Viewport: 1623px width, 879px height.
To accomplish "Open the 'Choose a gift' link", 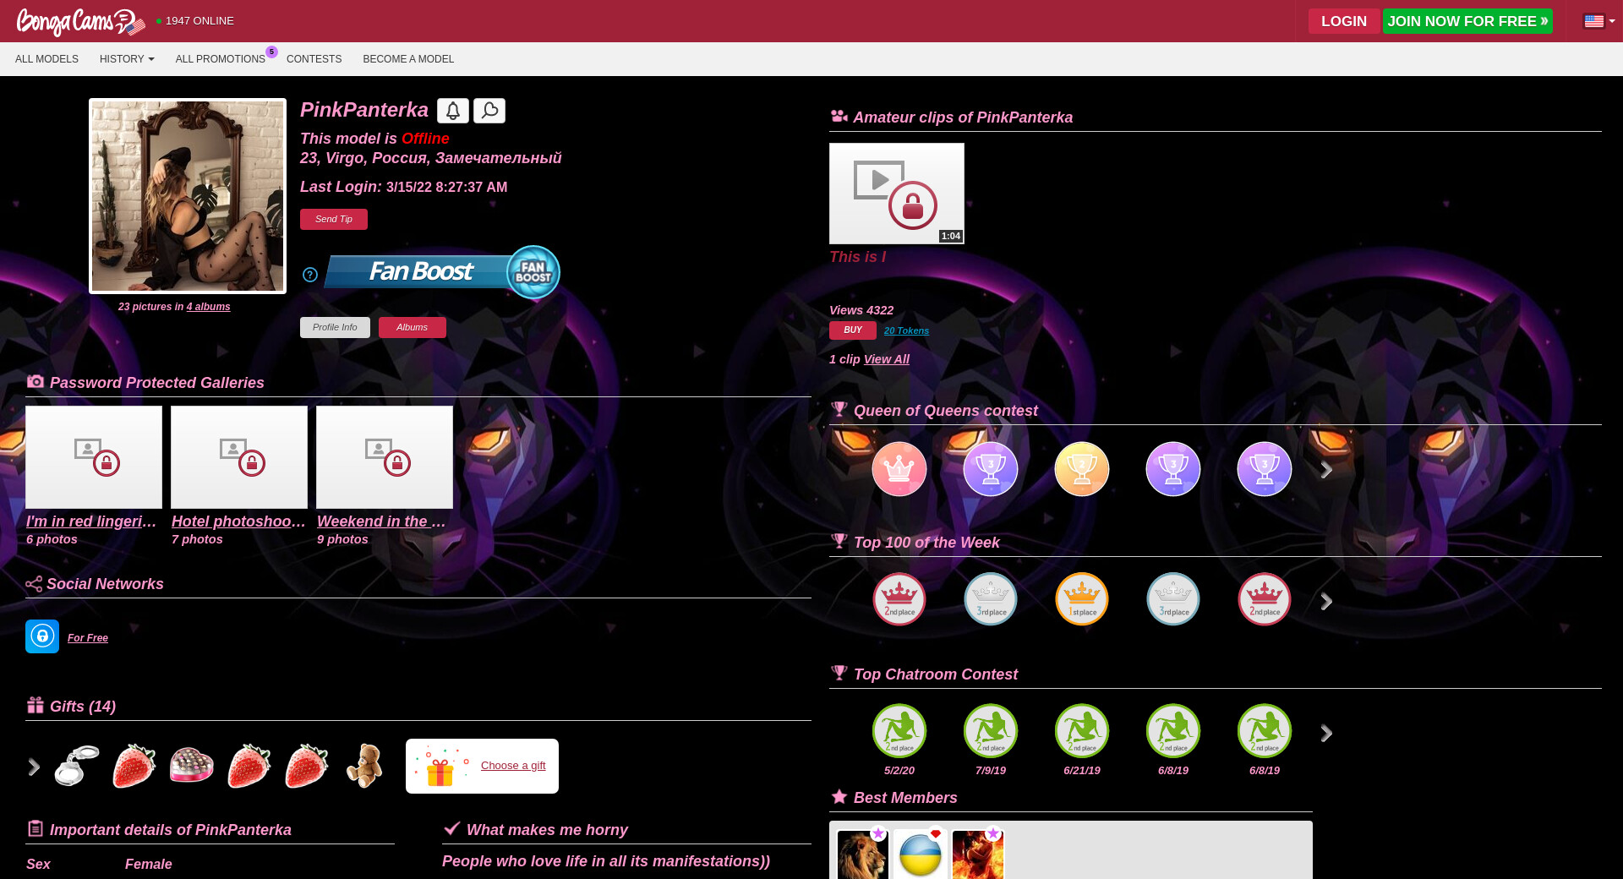I will tap(513, 766).
